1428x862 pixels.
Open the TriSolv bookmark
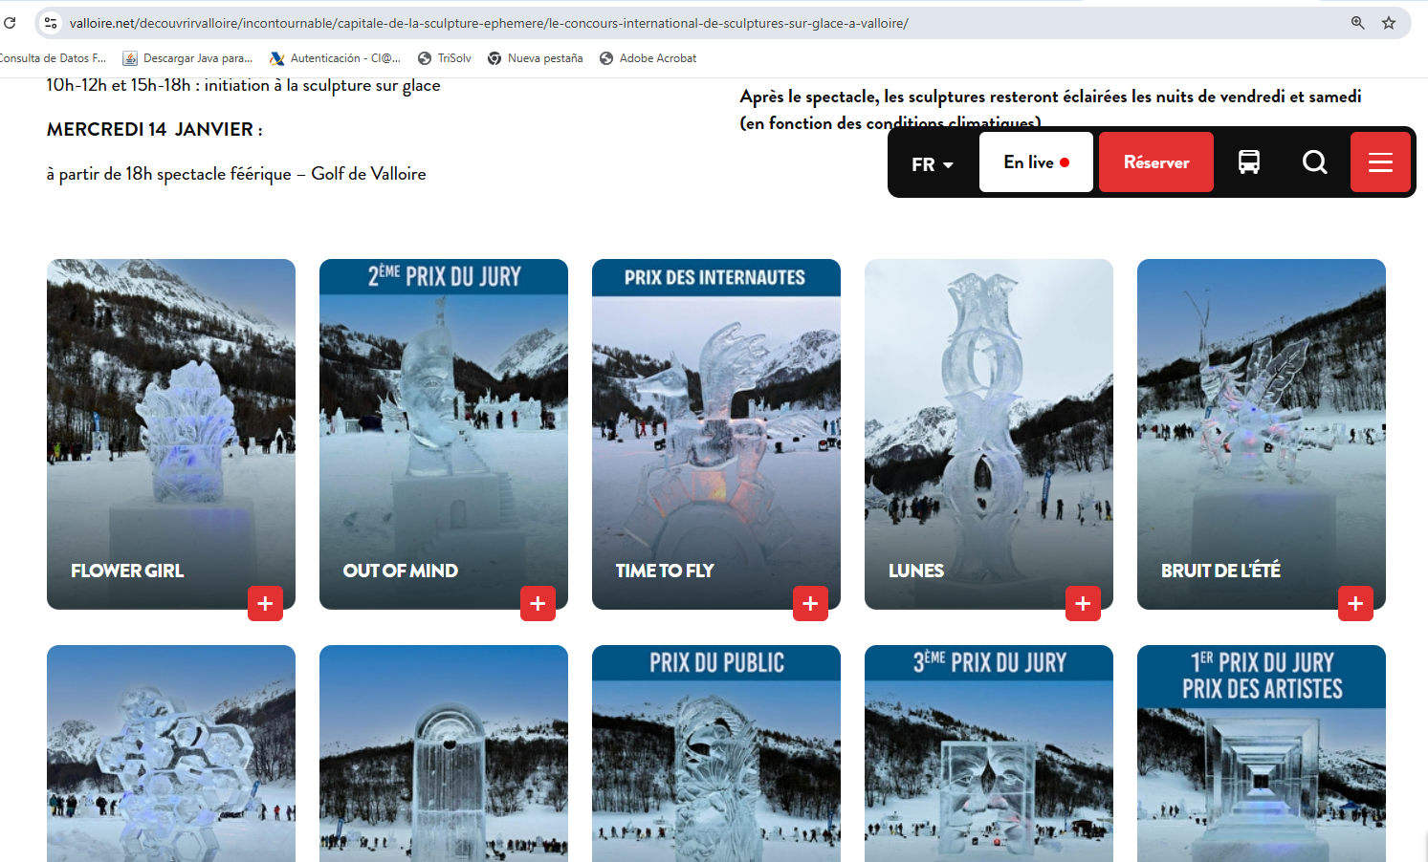click(x=445, y=58)
